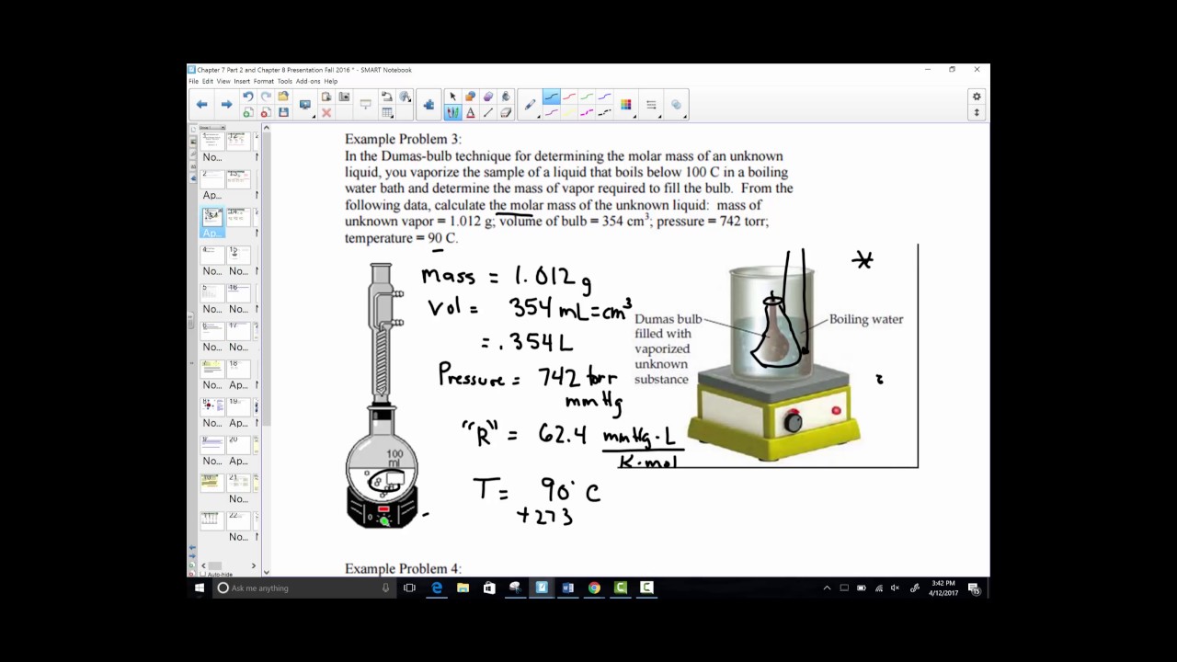Click the red X delete icon

(326, 112)
